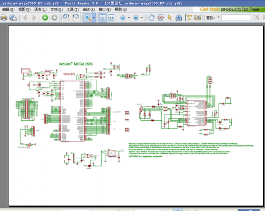Go to previous view green arrow
Image resolution: width=265 pixels, height=211 pixels.
(45, 17)
